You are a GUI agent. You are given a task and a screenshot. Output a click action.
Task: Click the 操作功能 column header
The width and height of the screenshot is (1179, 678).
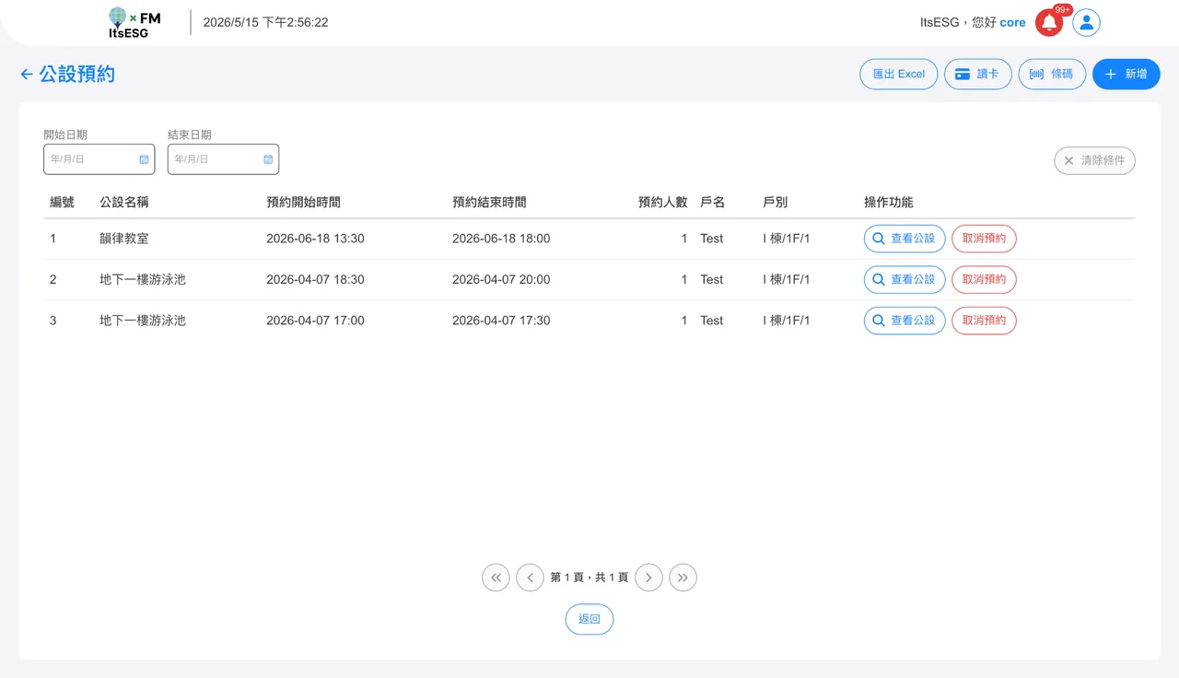(889, 202)
